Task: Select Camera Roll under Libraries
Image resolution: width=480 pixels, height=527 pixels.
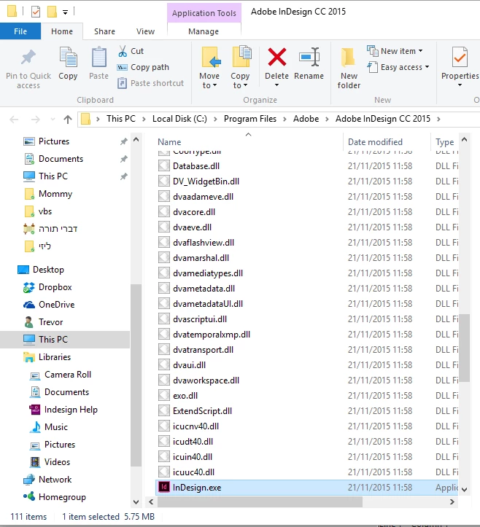Action: [x=61, y=375]
